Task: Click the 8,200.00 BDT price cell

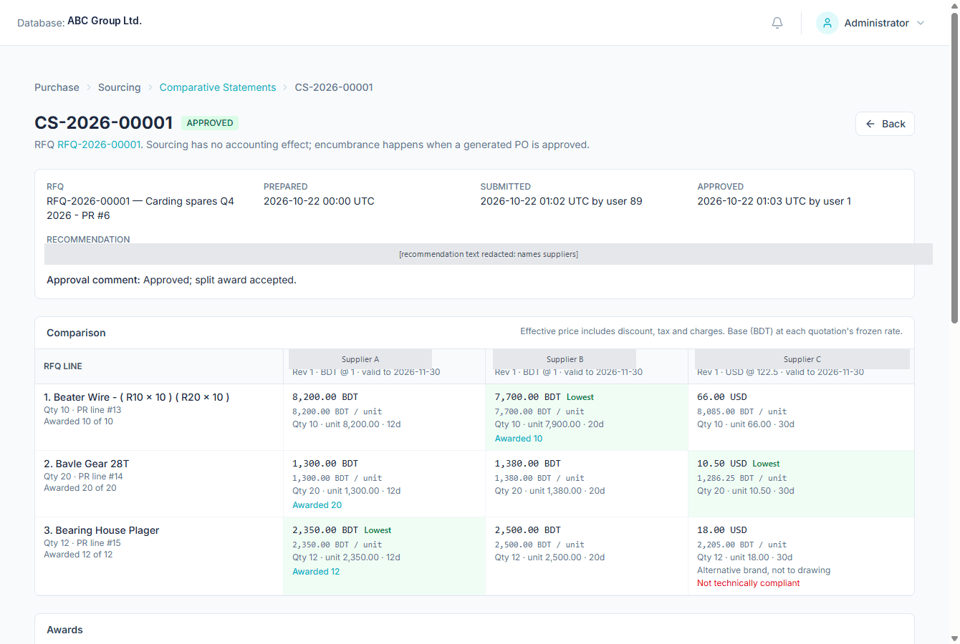Action: [x=325, y=397]
